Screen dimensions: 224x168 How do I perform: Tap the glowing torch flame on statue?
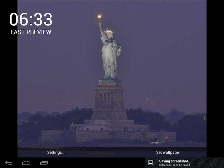pos(100,17)
